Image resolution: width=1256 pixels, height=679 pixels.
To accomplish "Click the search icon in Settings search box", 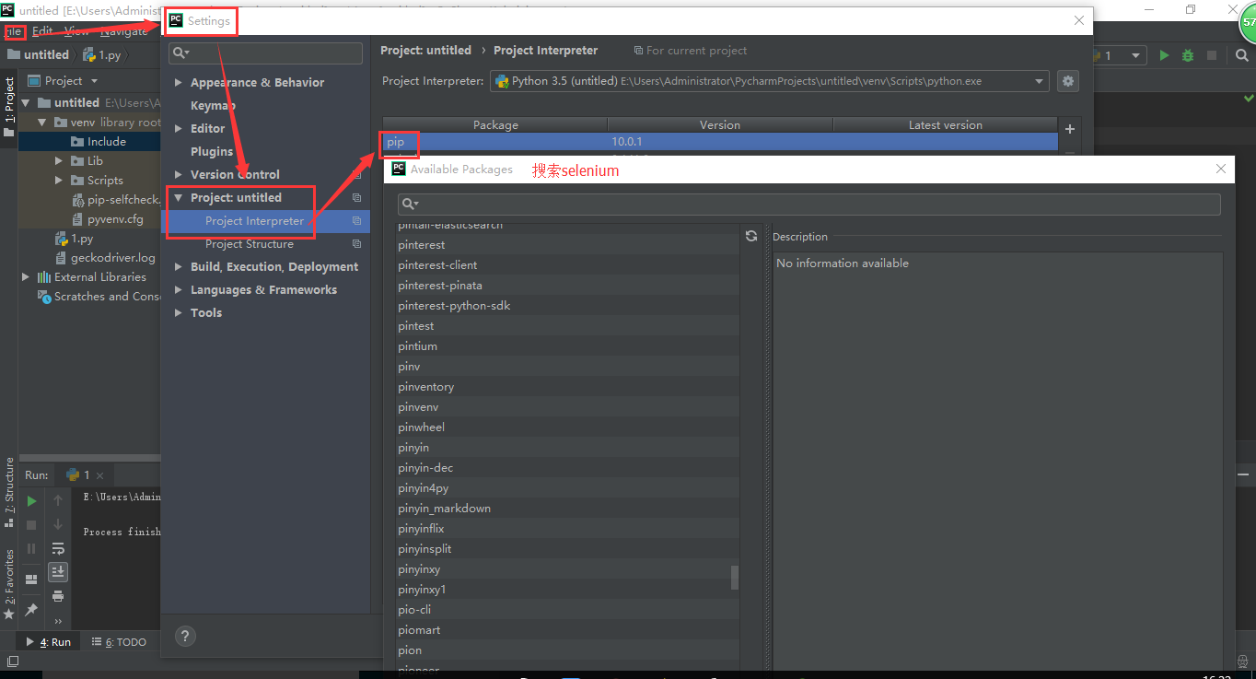I will 180,53.
